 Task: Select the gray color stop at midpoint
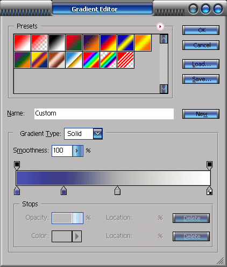[x=117, y=191]
